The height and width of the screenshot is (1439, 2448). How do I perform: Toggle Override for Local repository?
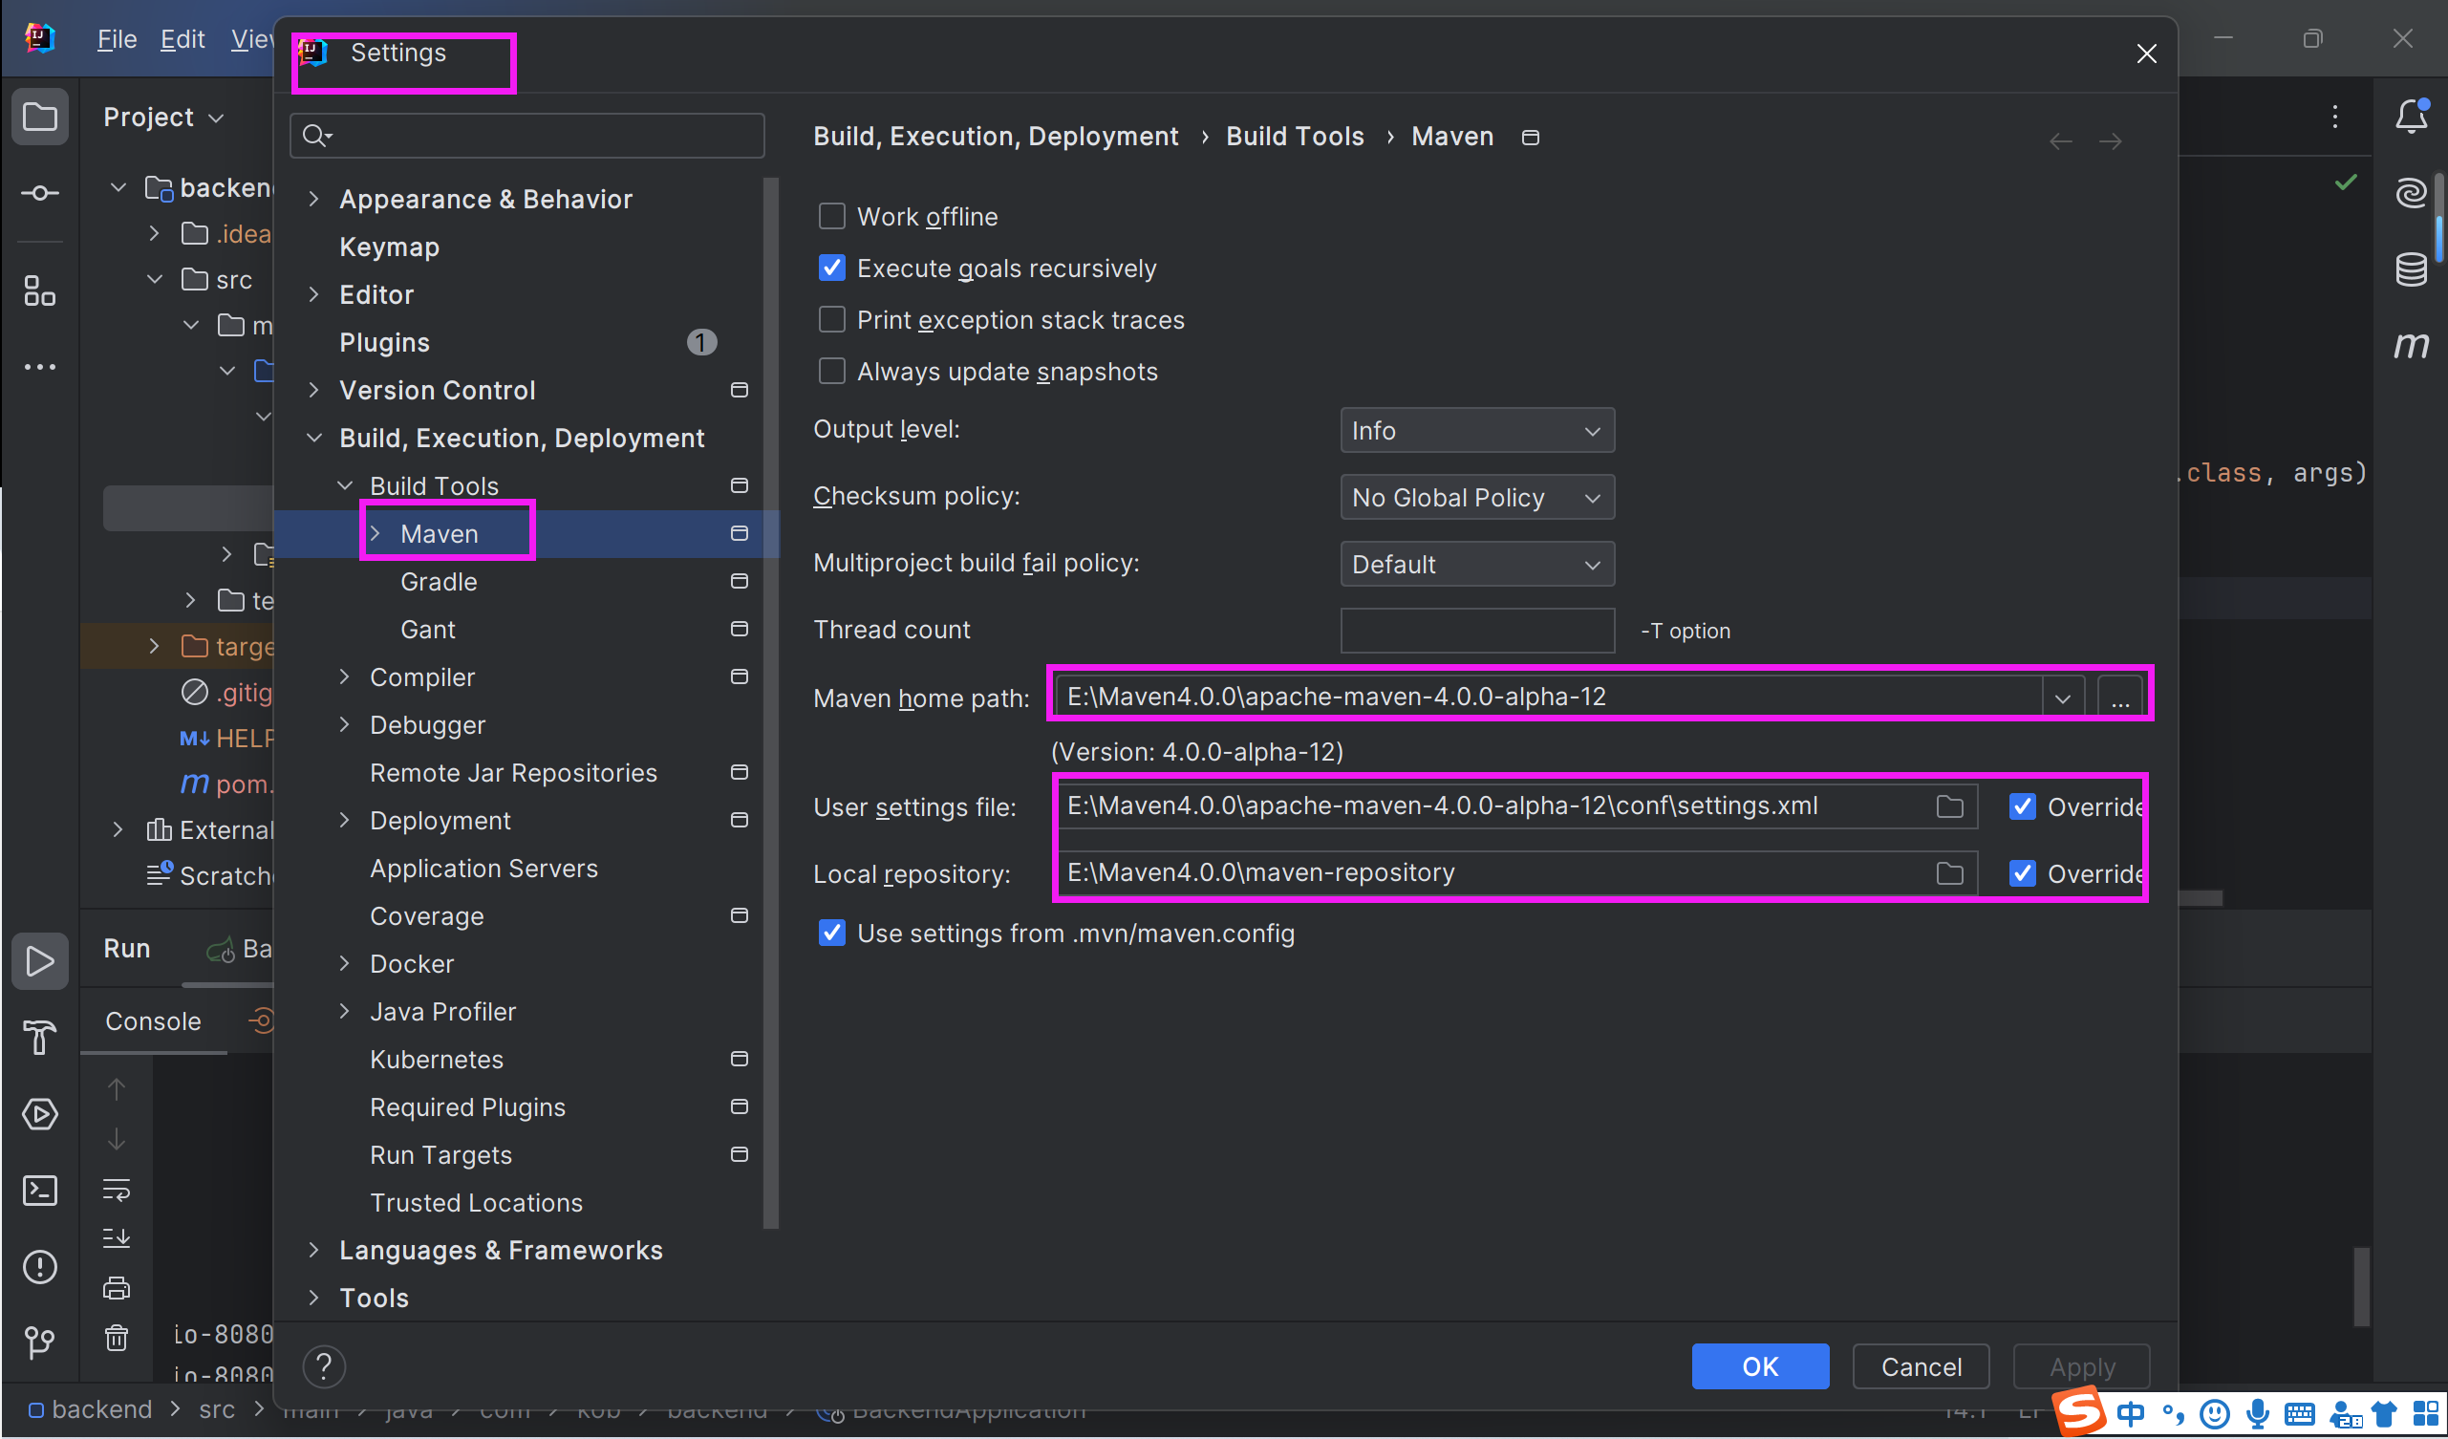click(2023, 873)
